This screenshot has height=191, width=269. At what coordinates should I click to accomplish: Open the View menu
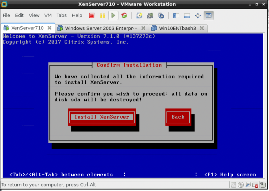pos(34,15)
